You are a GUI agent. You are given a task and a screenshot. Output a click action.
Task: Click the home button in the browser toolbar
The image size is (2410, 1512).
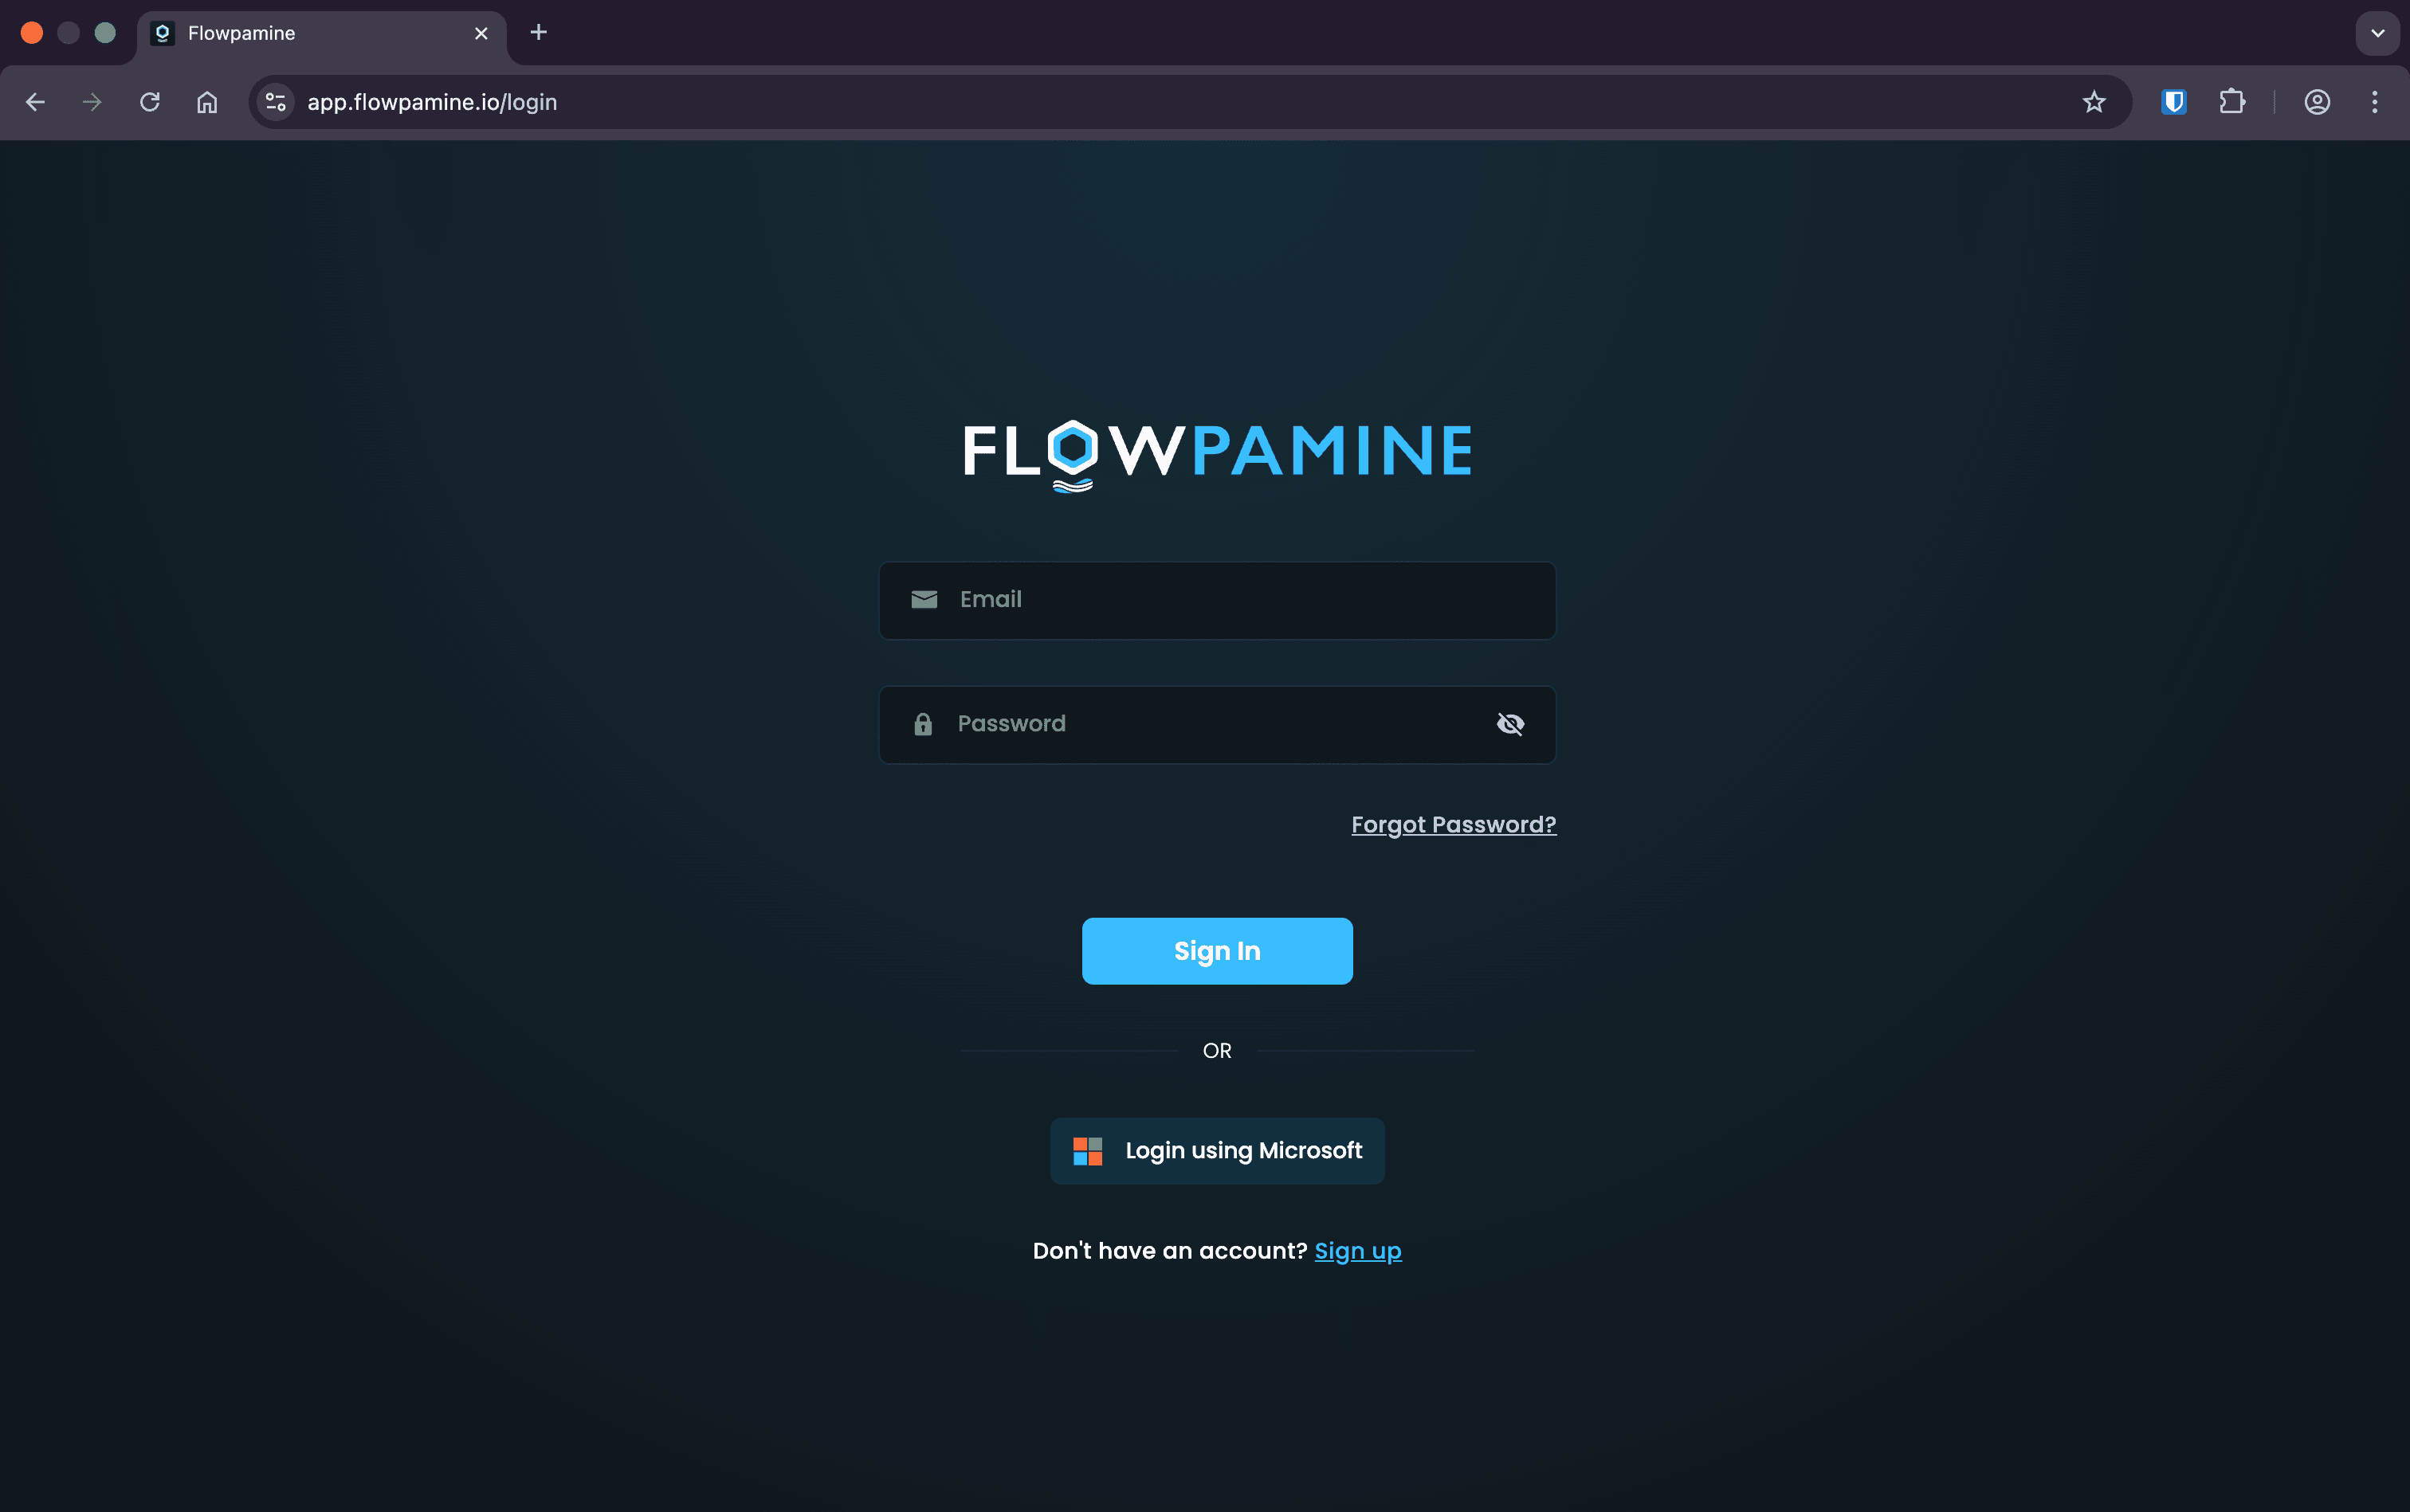[207, 101]
